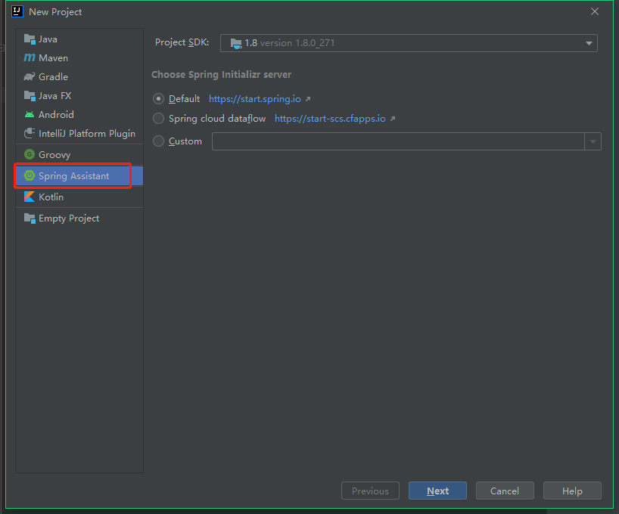Viewport: 619px width, 514px height.
Task: Choose Empty Project label
Action: [69, 218]
